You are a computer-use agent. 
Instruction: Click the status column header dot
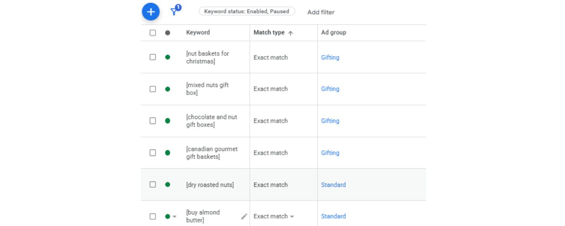168,33
